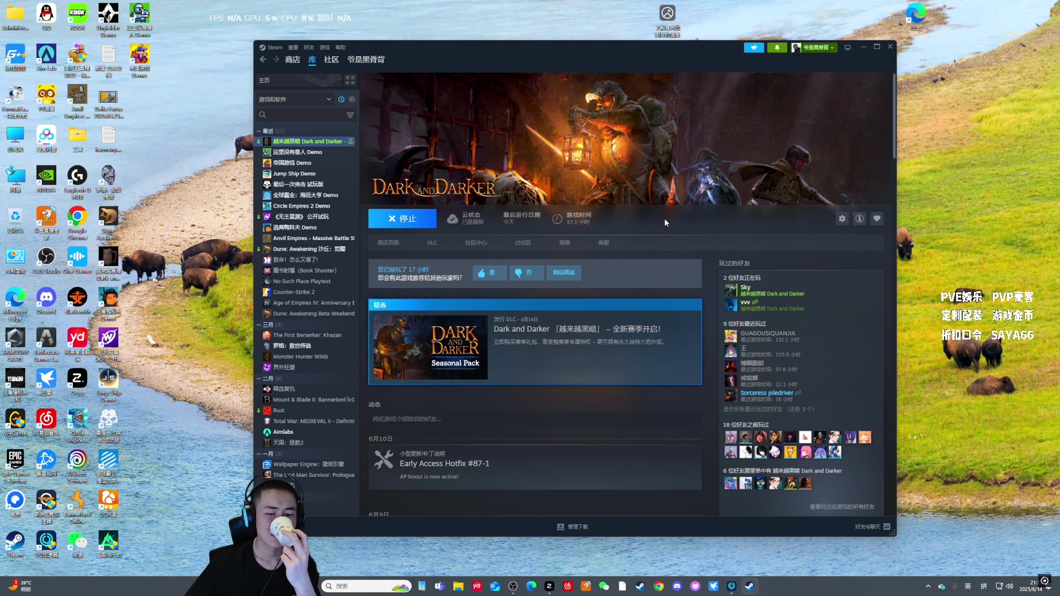Open the NVIDIA desktop shortcut
Image resolution: width=1060 pixels, height=596 pixels.
coord(46,179)
